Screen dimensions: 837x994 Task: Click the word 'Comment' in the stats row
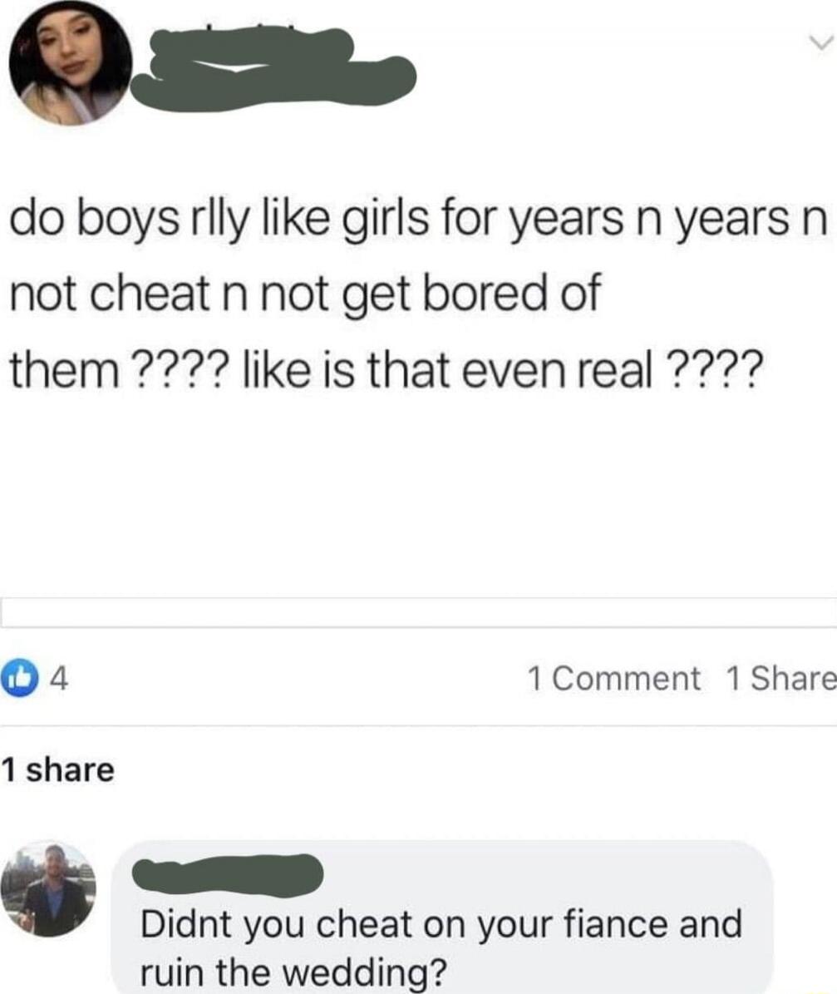coord(626,679)
